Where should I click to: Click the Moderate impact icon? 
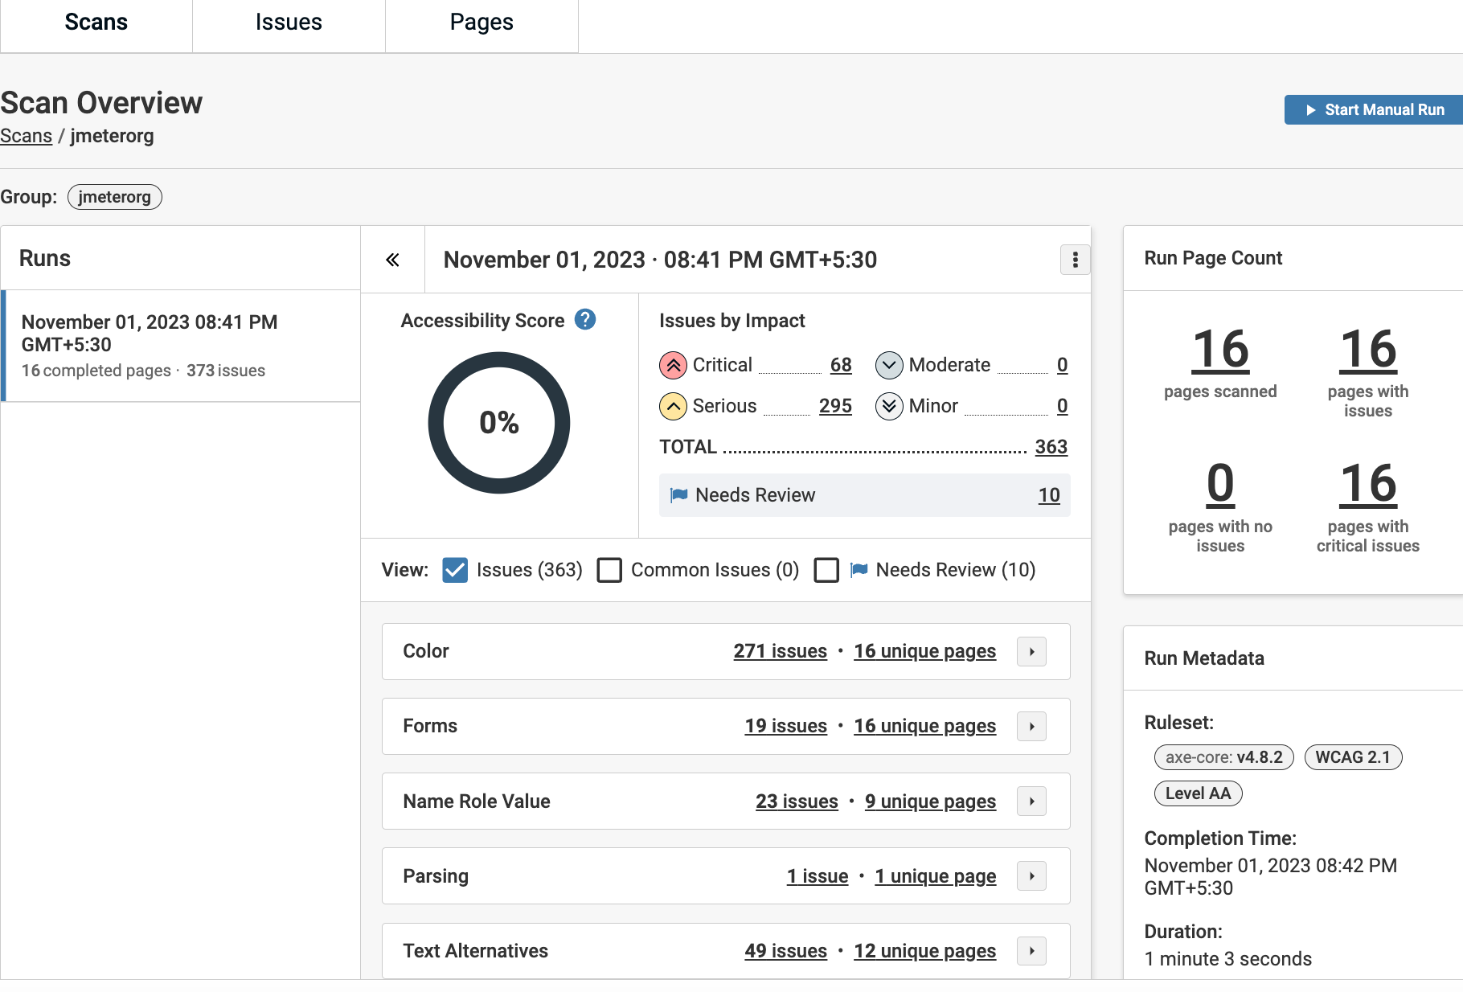tap(888, 365)
